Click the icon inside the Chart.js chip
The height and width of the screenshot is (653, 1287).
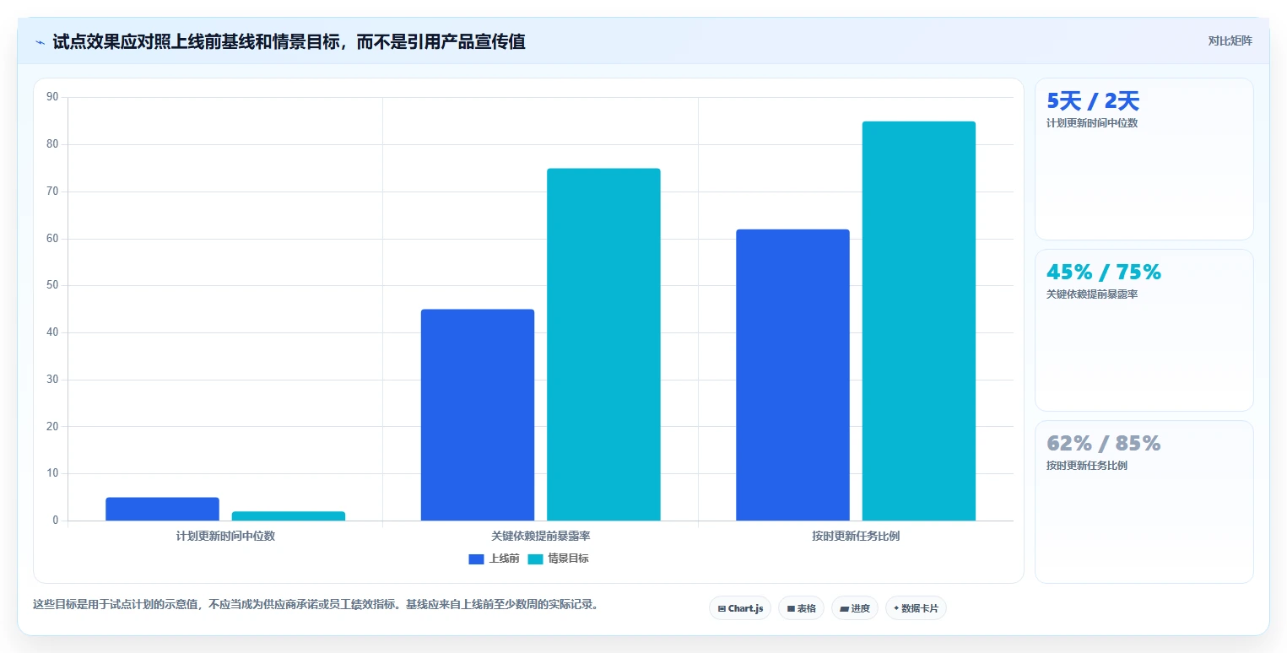722,608
